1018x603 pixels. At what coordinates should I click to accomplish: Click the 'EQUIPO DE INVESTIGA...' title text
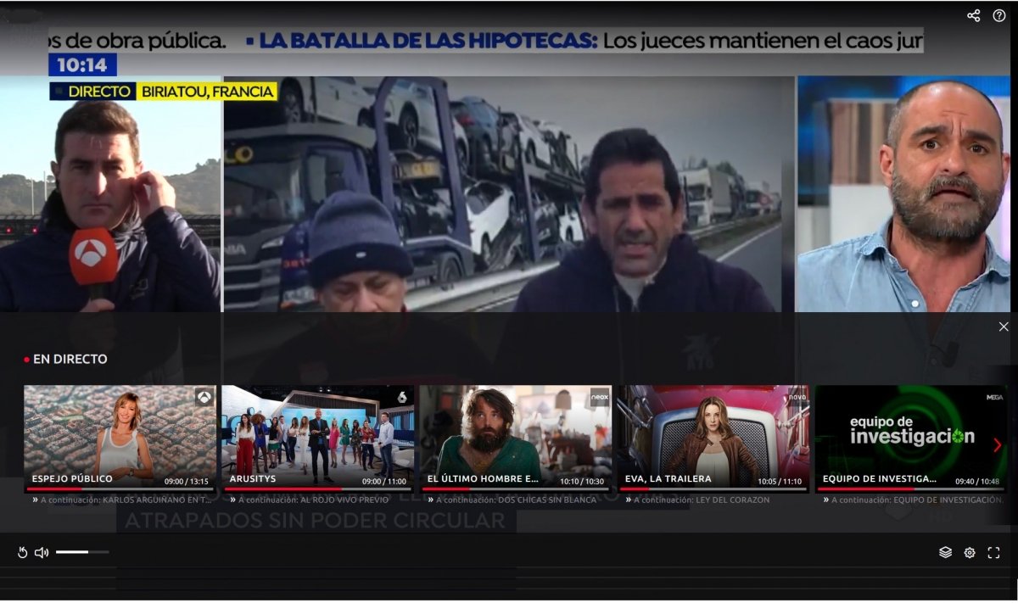[x=880, y=479]
